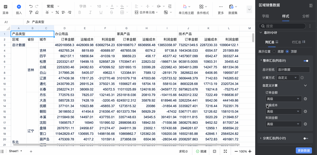Click decrease decimal places icon
317x155 pixels.
[x=63, y=12]
